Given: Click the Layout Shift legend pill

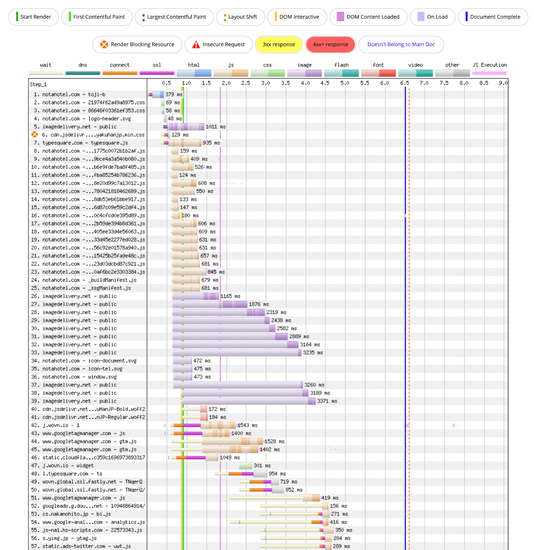Looking at the screenshot, I should 240,17.
